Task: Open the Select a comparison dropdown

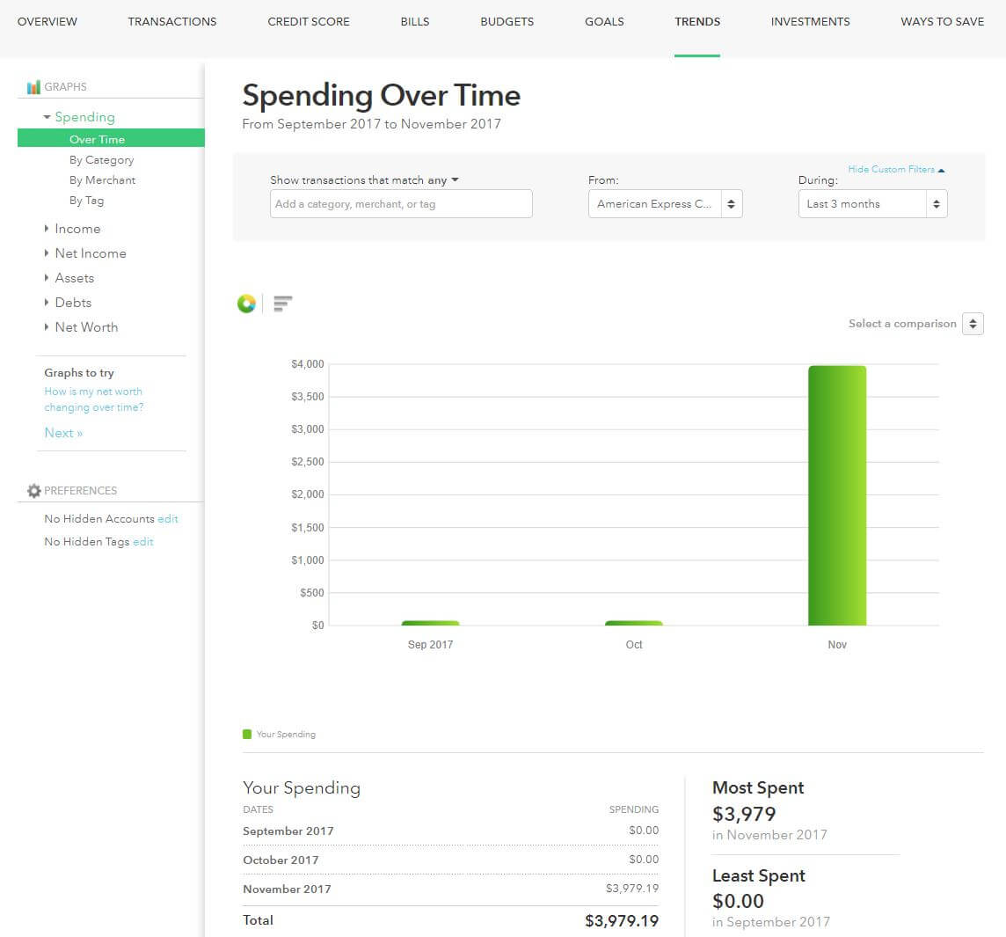Action: [973, 324]
